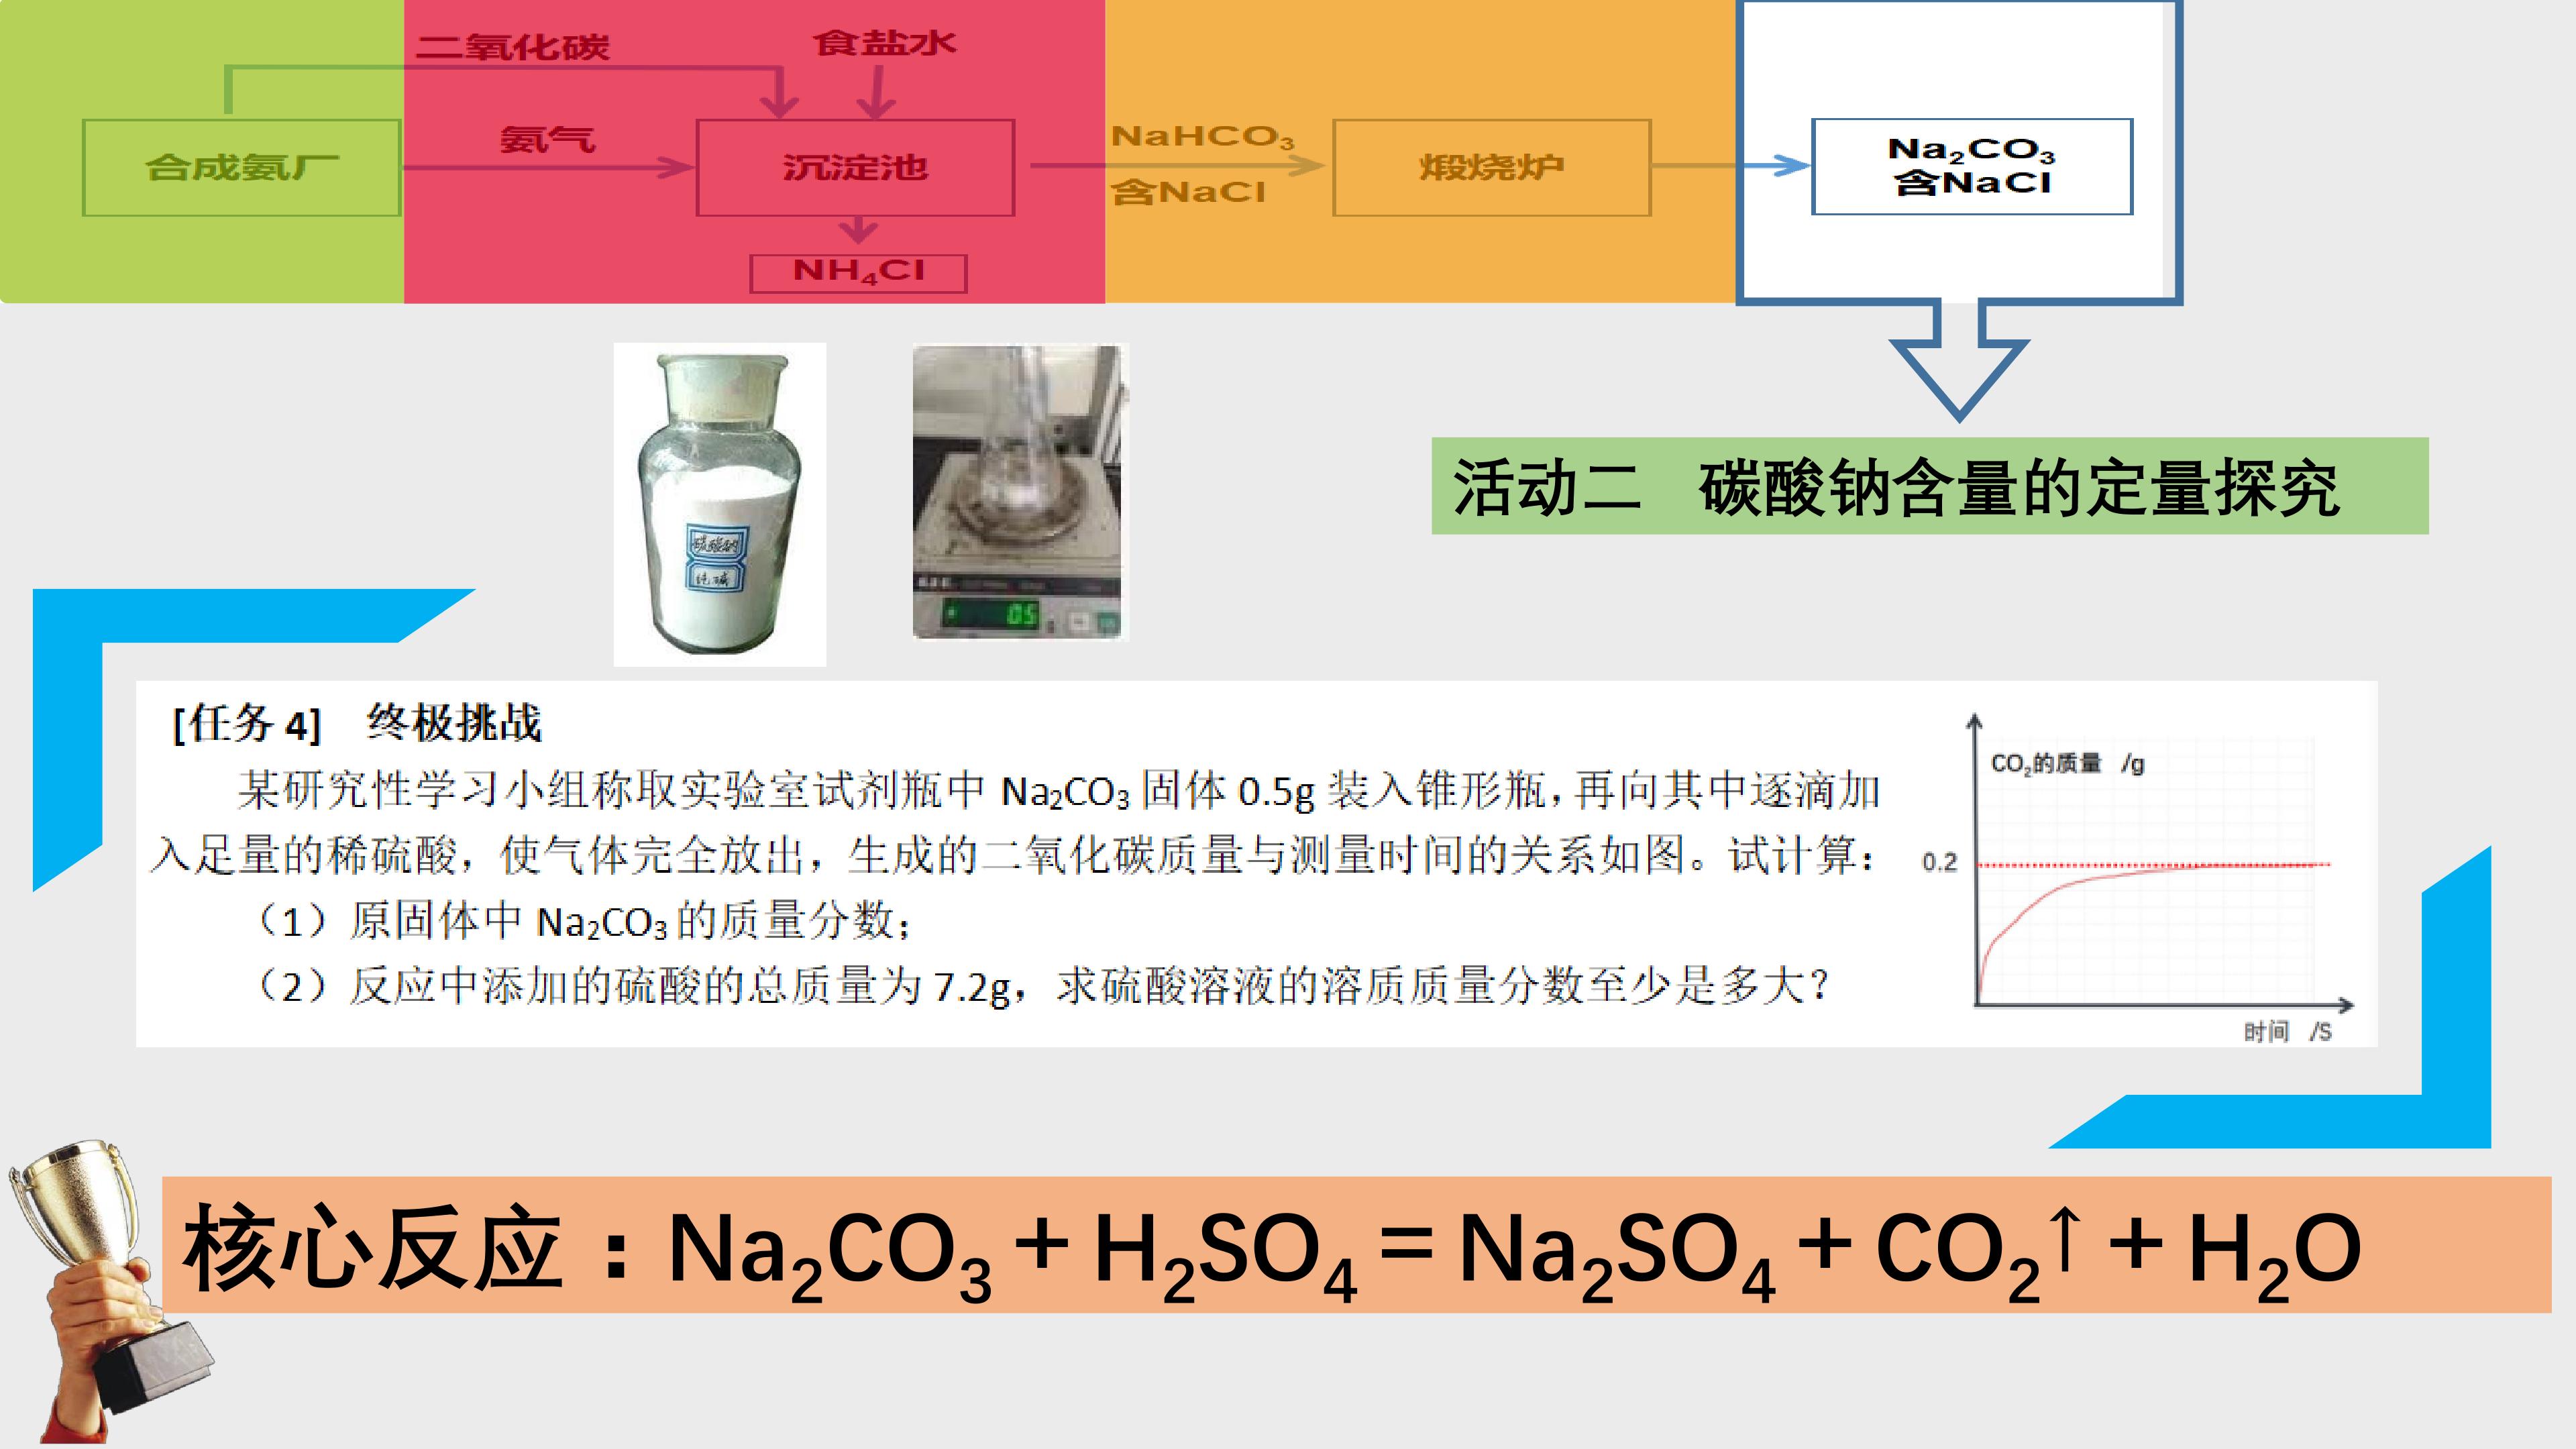This screenshot has width=2576, height=1449.
Task: Click the [任务 4] 终极挑战 title
Action: pyautogui.click(x=357, y=723)
